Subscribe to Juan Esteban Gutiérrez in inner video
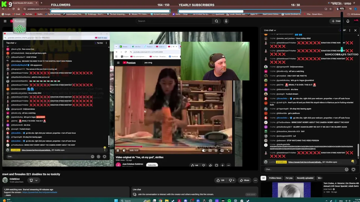 (x=152, y=165)
